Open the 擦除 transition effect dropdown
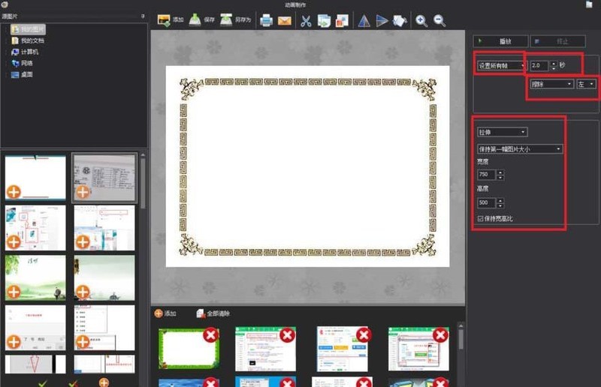Viewport: 601px width, 387px height. 551,84
